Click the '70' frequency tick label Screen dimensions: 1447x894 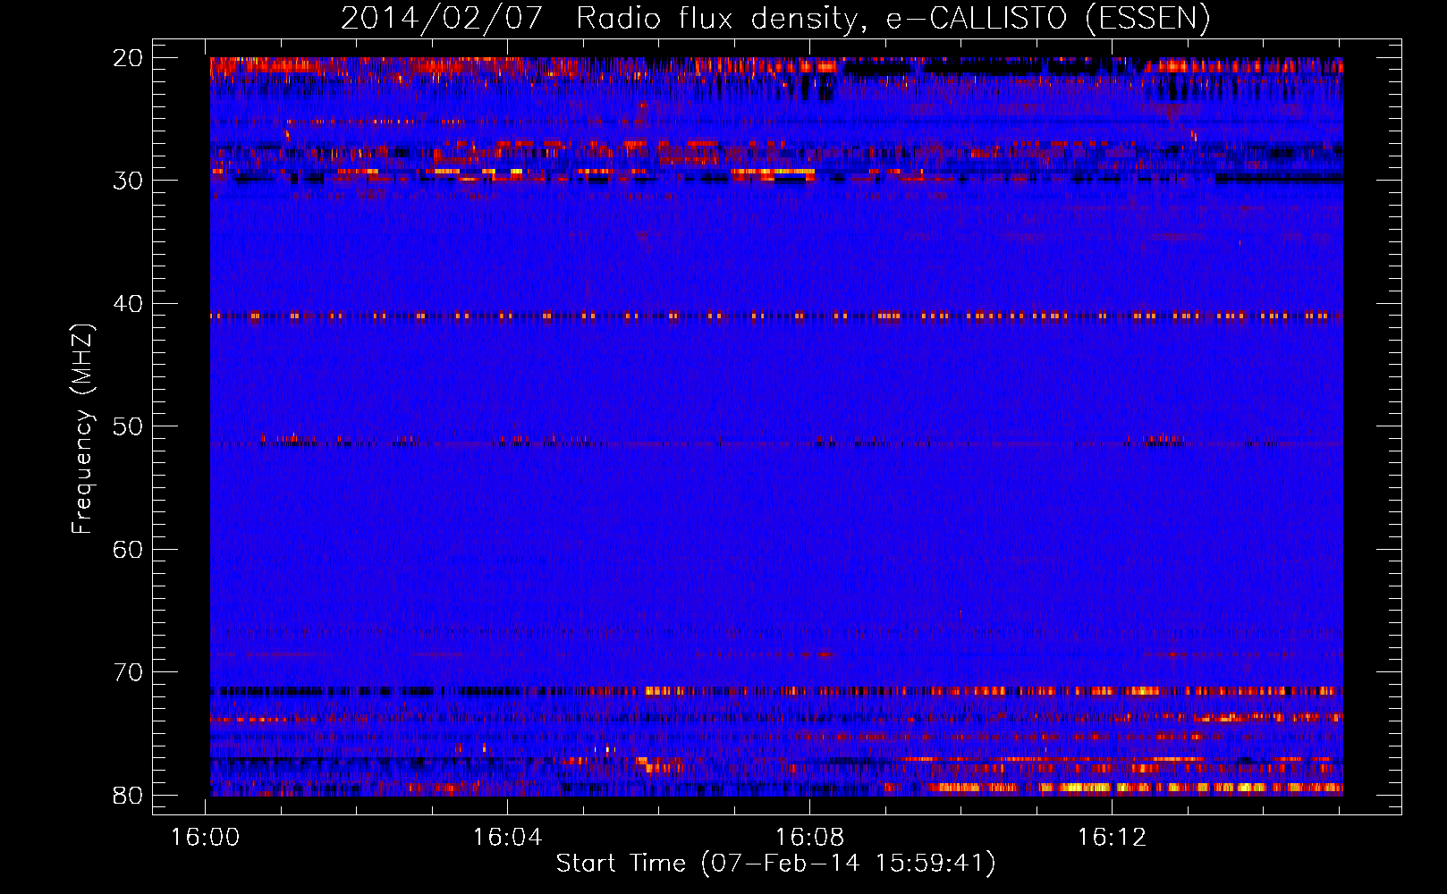[128, 672]
